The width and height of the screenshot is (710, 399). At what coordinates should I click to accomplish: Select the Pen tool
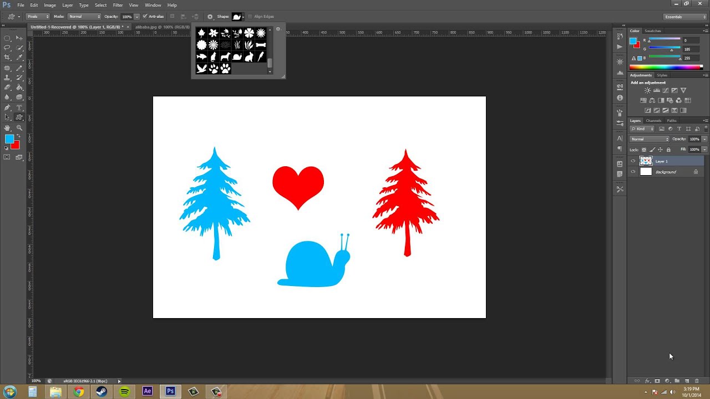click(7, 108)
